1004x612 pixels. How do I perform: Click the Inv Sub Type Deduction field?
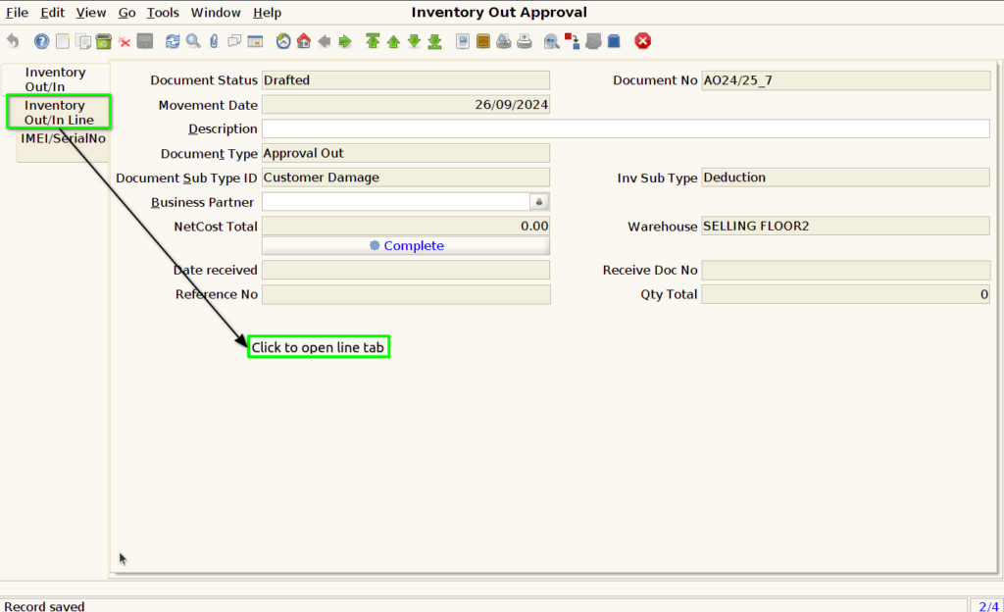click(846, 178)
